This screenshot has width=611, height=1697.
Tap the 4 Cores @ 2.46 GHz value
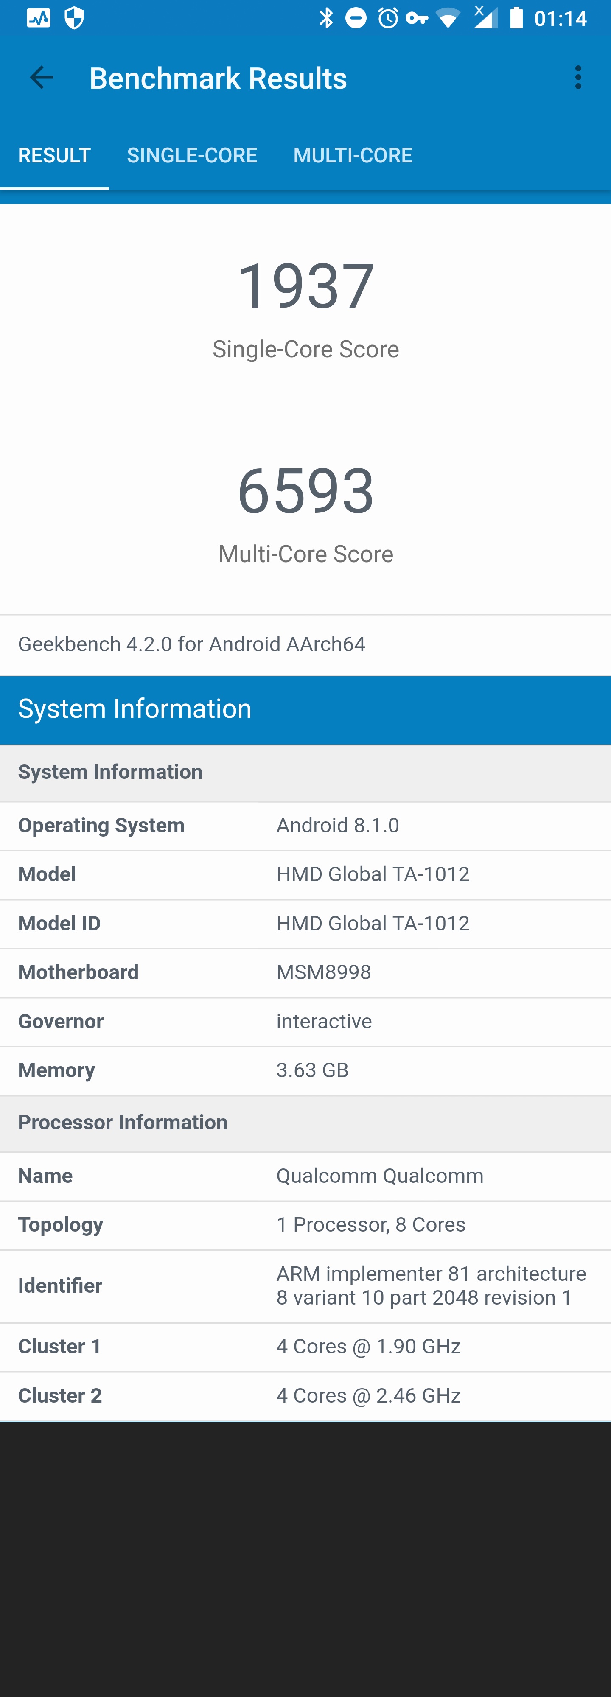[368, 1396]
